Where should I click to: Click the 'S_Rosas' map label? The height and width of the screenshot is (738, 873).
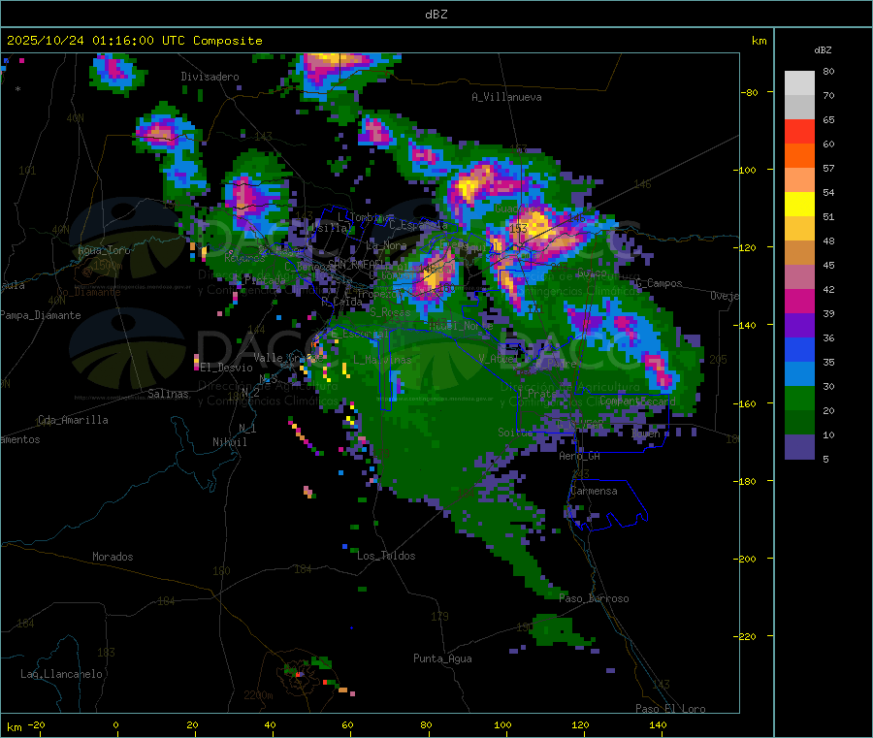click(390, 312)
